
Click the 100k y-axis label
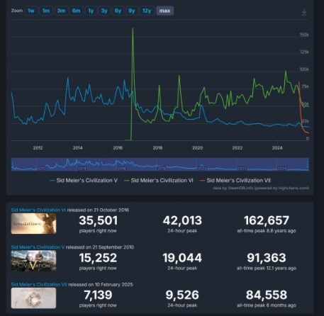click(x=304, y=69)
